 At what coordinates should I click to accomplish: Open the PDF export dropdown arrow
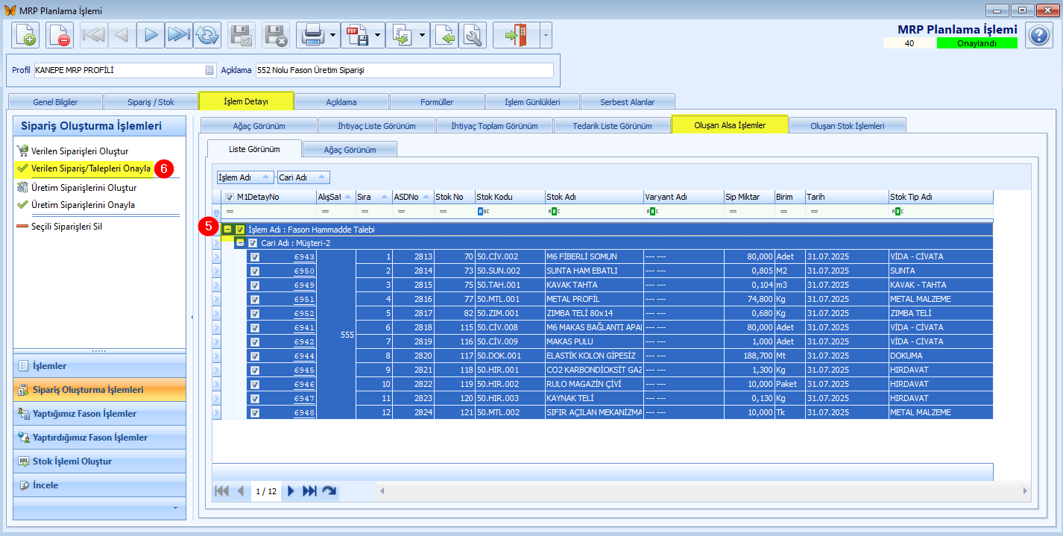pyautogui.click(x=377, y=35)
